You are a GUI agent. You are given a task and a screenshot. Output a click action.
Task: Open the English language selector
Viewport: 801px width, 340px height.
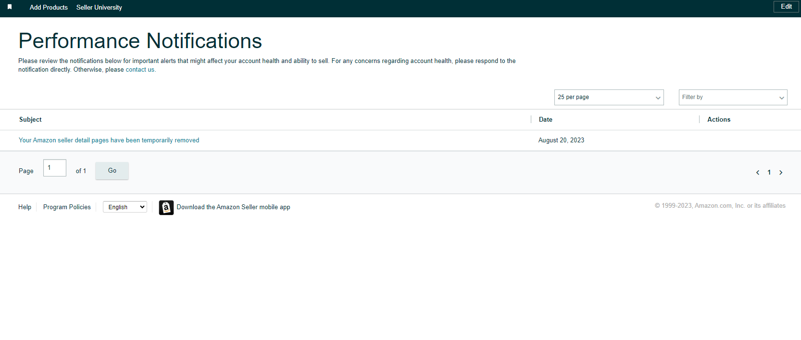[125, 207]
